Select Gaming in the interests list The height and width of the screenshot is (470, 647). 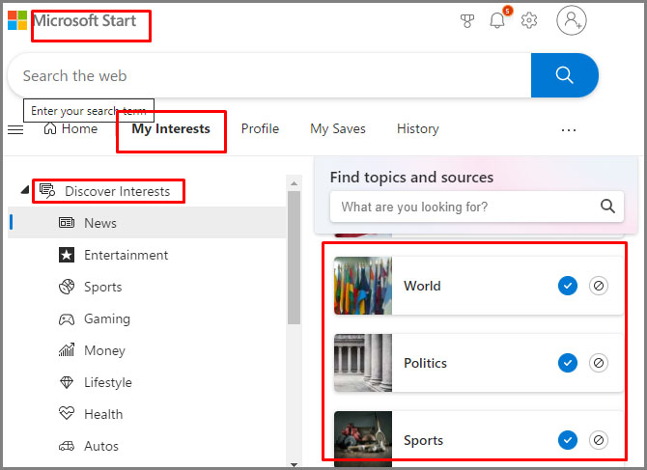(x=147, y=318)
